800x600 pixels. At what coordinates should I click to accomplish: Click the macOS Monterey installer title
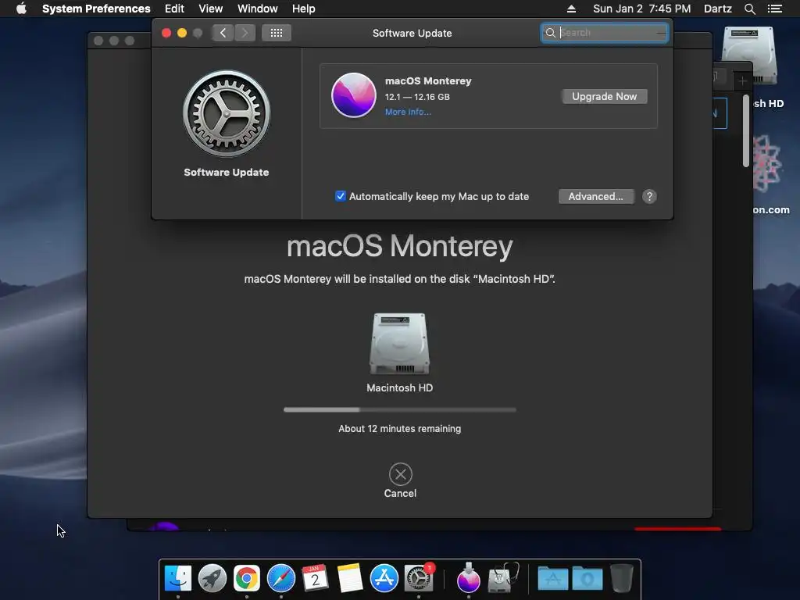pyautogui.click(x=399, y=246)
